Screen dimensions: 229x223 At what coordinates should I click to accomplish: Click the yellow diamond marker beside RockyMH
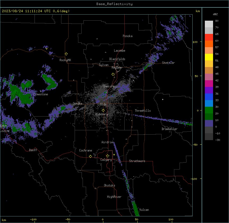coord(66,54)
